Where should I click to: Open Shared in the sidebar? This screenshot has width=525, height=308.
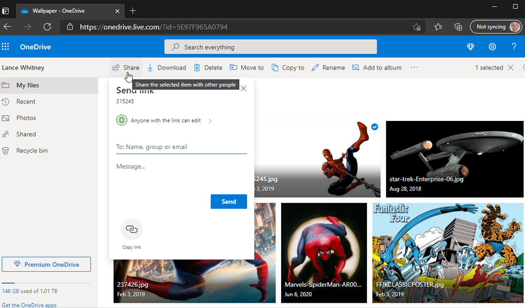click(x=49, y=134)
